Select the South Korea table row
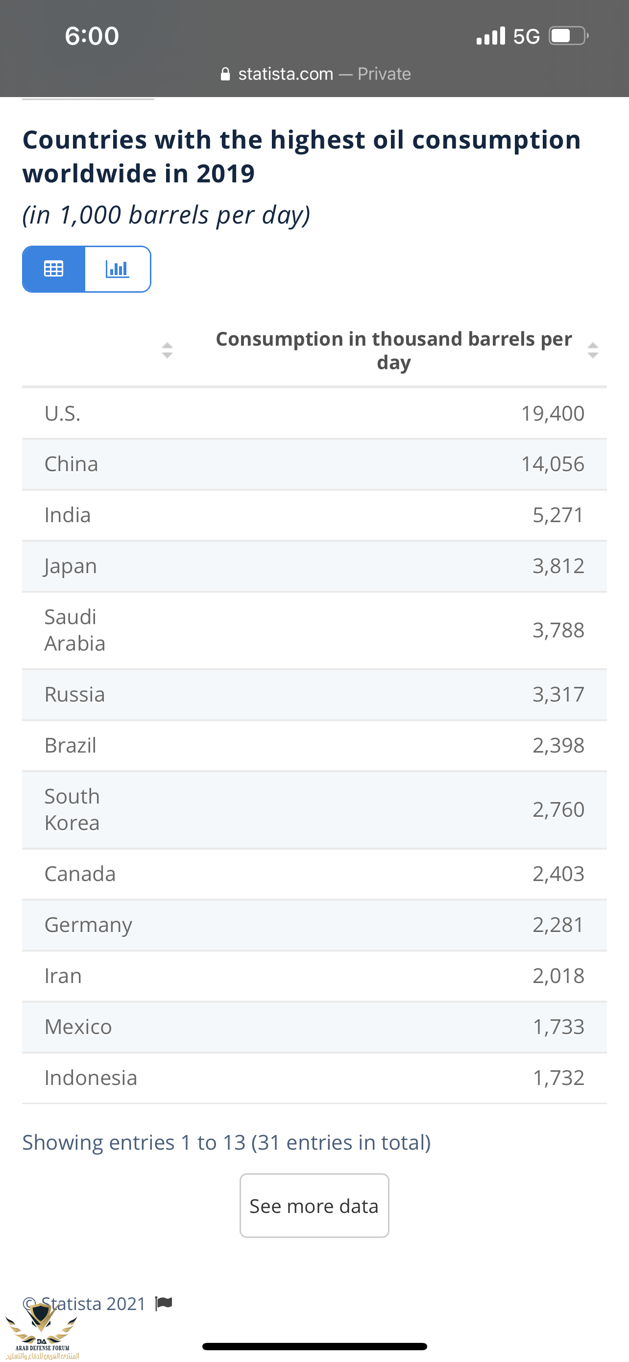The image size is (629, 1362). point(314,809)
